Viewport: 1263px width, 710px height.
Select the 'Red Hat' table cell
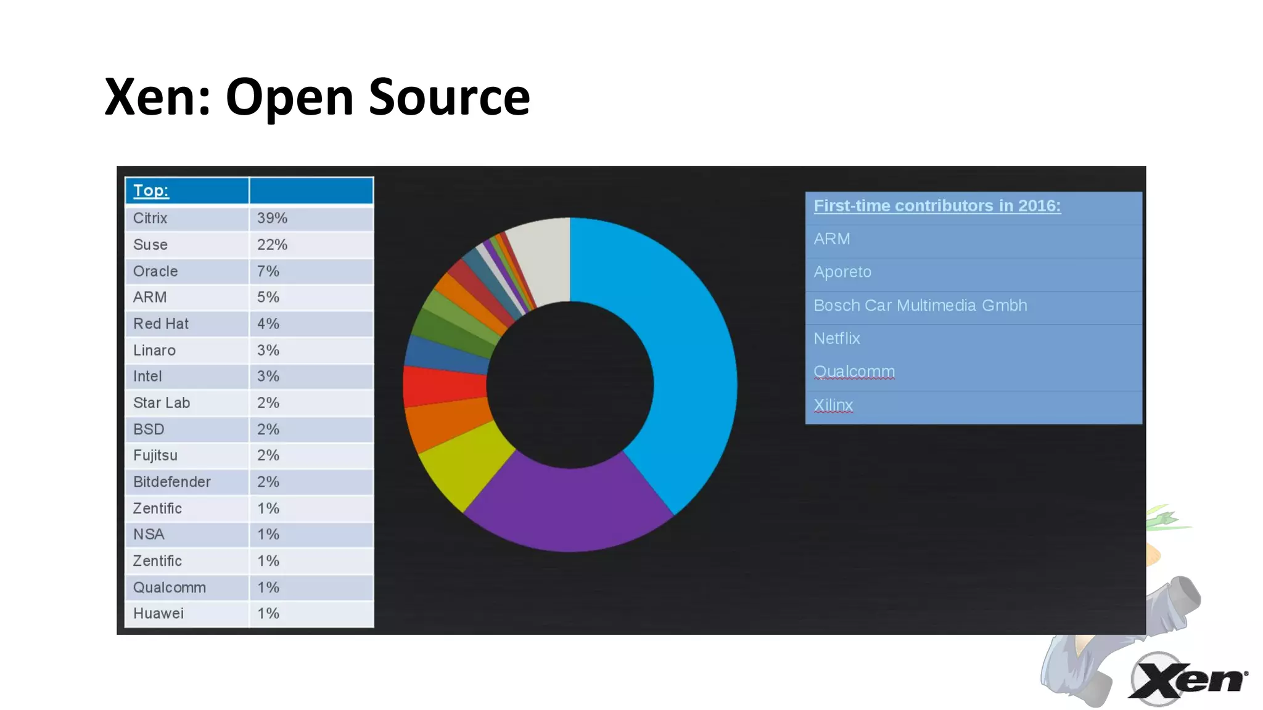[187, 324]
